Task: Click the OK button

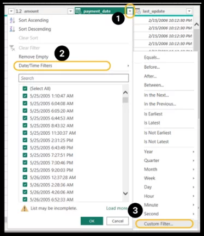Action: (x=92, y=221)
